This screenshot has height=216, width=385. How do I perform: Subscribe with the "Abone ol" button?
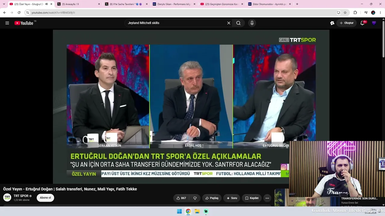point(45,198)
